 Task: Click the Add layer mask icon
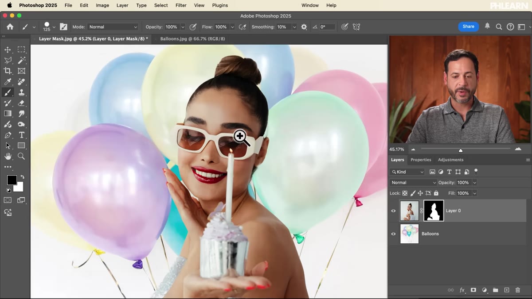[x=473, y=290]
